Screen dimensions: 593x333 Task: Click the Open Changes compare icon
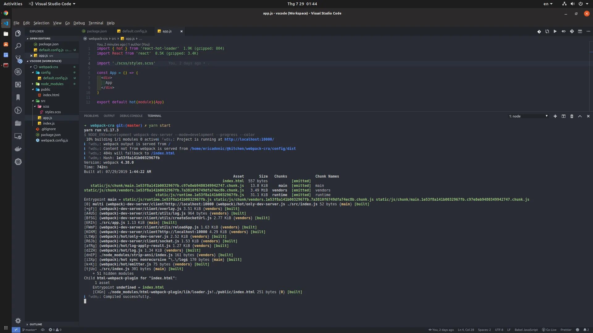click(547, 31)
